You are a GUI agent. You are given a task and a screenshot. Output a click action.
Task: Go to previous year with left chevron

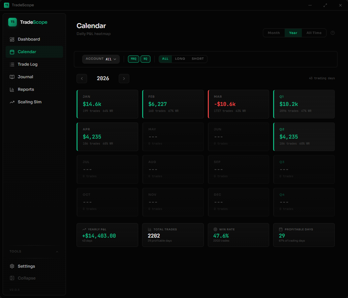click(x=82, y=79)
